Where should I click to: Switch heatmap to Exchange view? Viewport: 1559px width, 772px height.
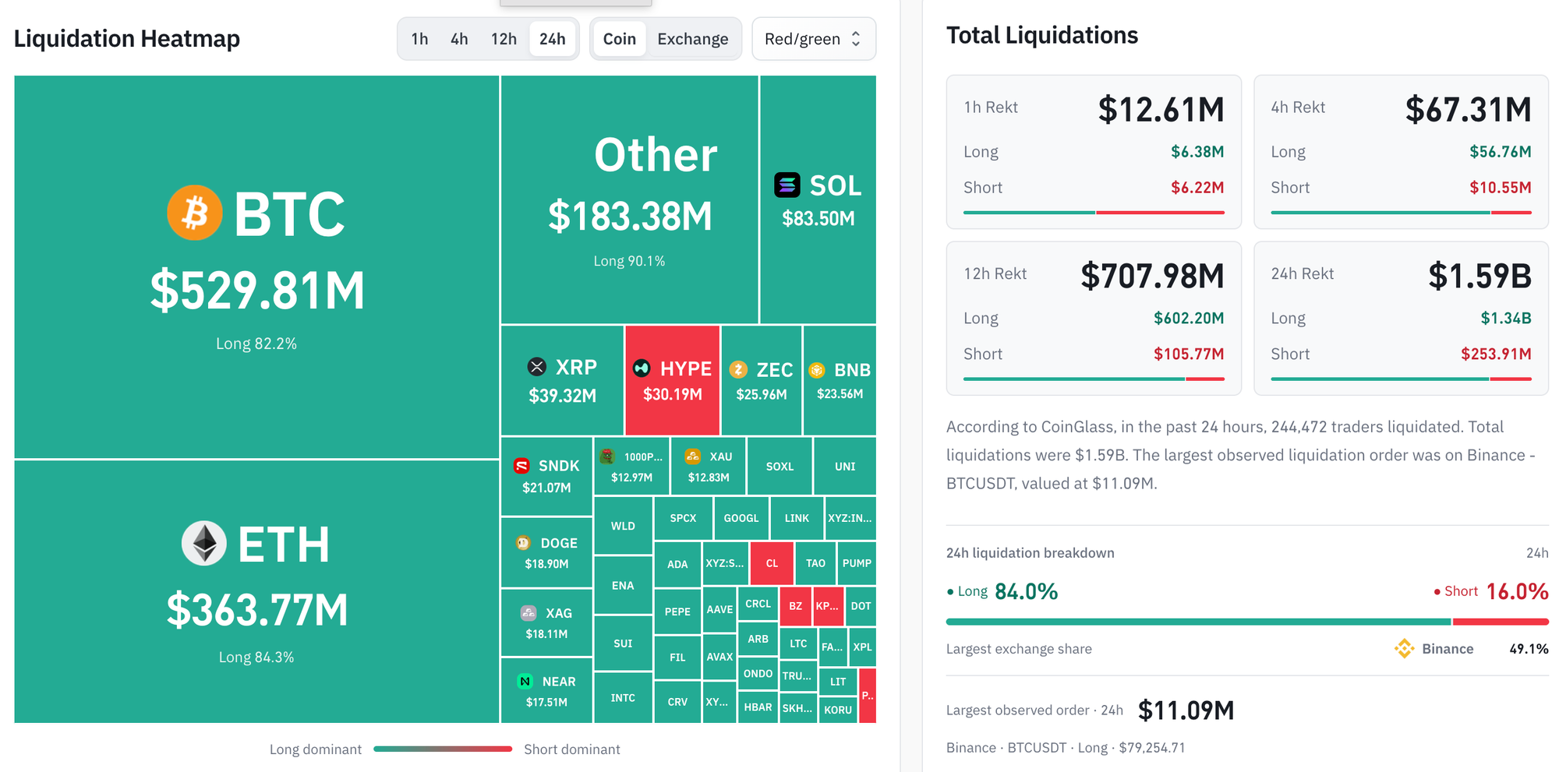pyautogui.click(x=693, y=39)
